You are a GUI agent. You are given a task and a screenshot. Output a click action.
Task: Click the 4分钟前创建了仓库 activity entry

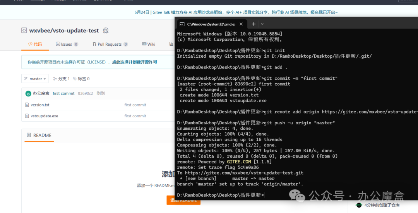pos(382,205)
